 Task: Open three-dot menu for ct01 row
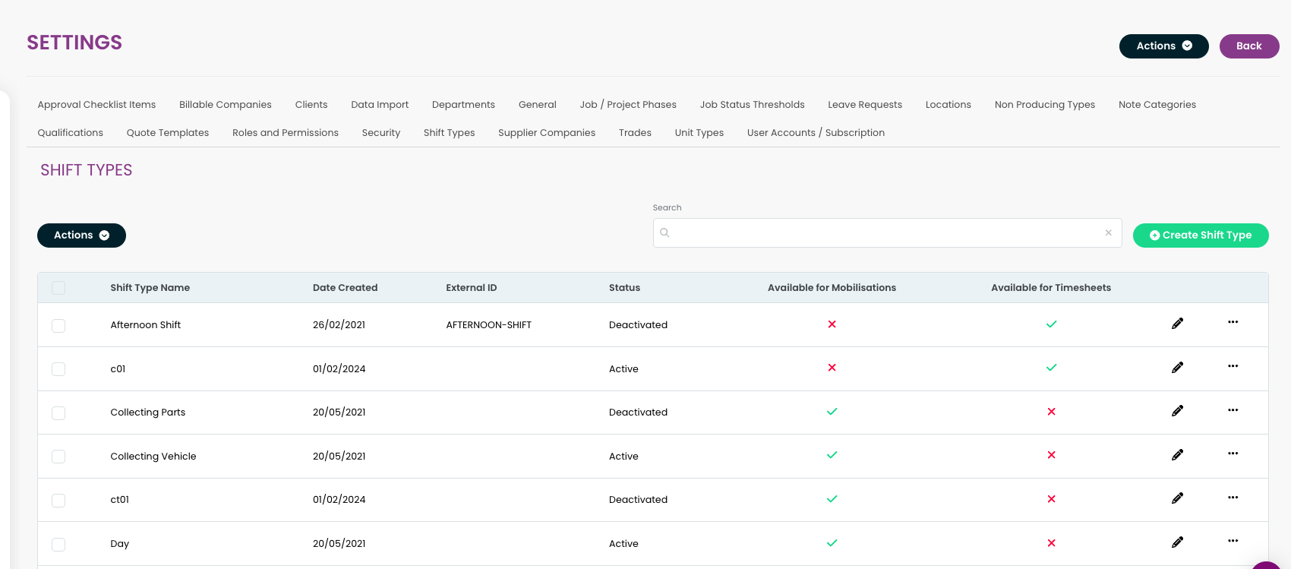point(1233,498)
